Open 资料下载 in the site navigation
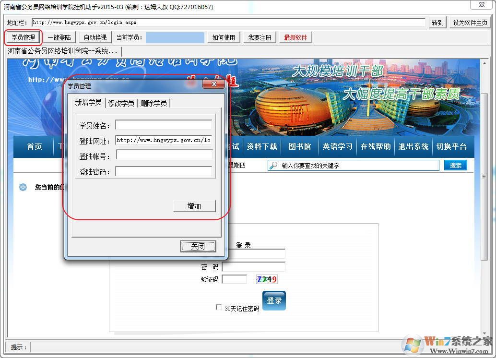This screenshot has height=358, width=496. [x=262, y=147]
